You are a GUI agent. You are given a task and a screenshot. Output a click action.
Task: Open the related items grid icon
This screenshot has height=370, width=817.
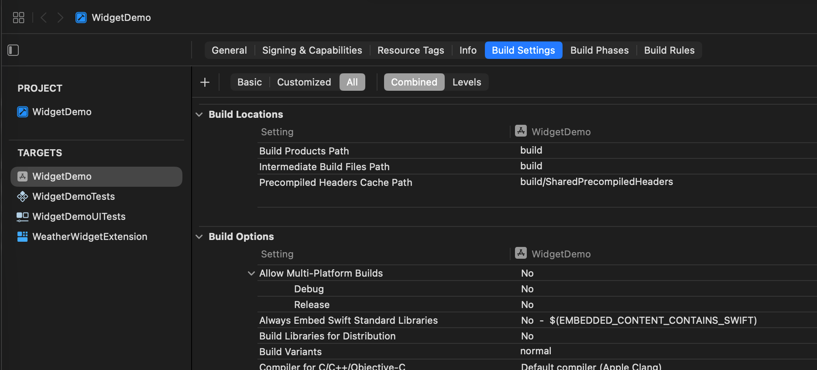[18, 17]
